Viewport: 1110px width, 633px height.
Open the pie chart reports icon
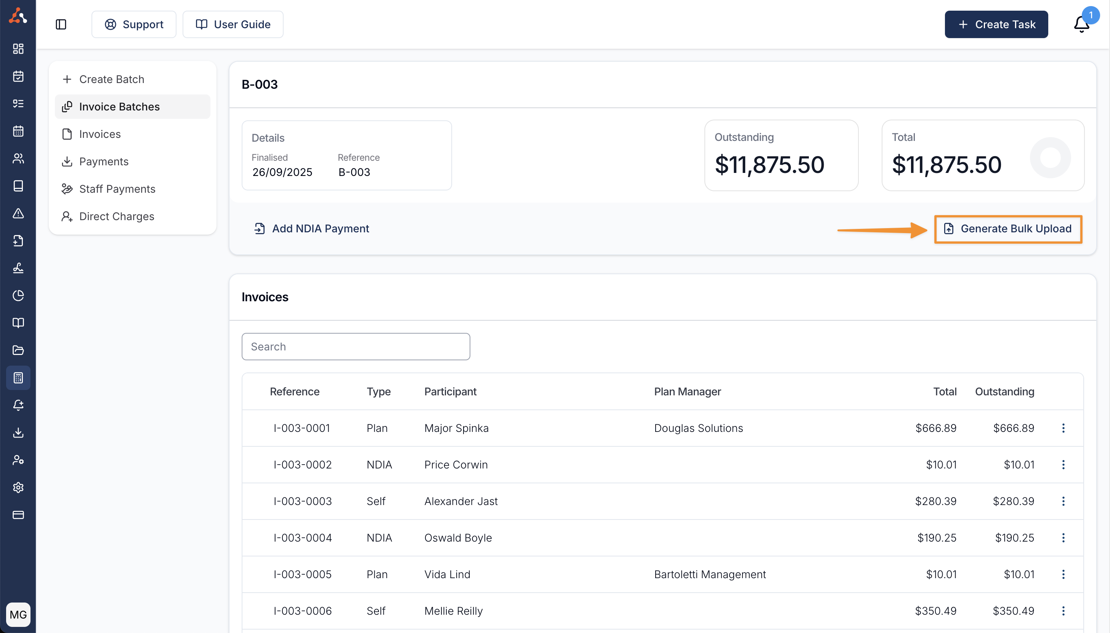(x=18, y=296)
